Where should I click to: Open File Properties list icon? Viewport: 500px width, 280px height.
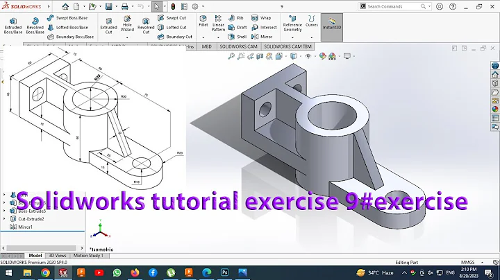(184, 6)
